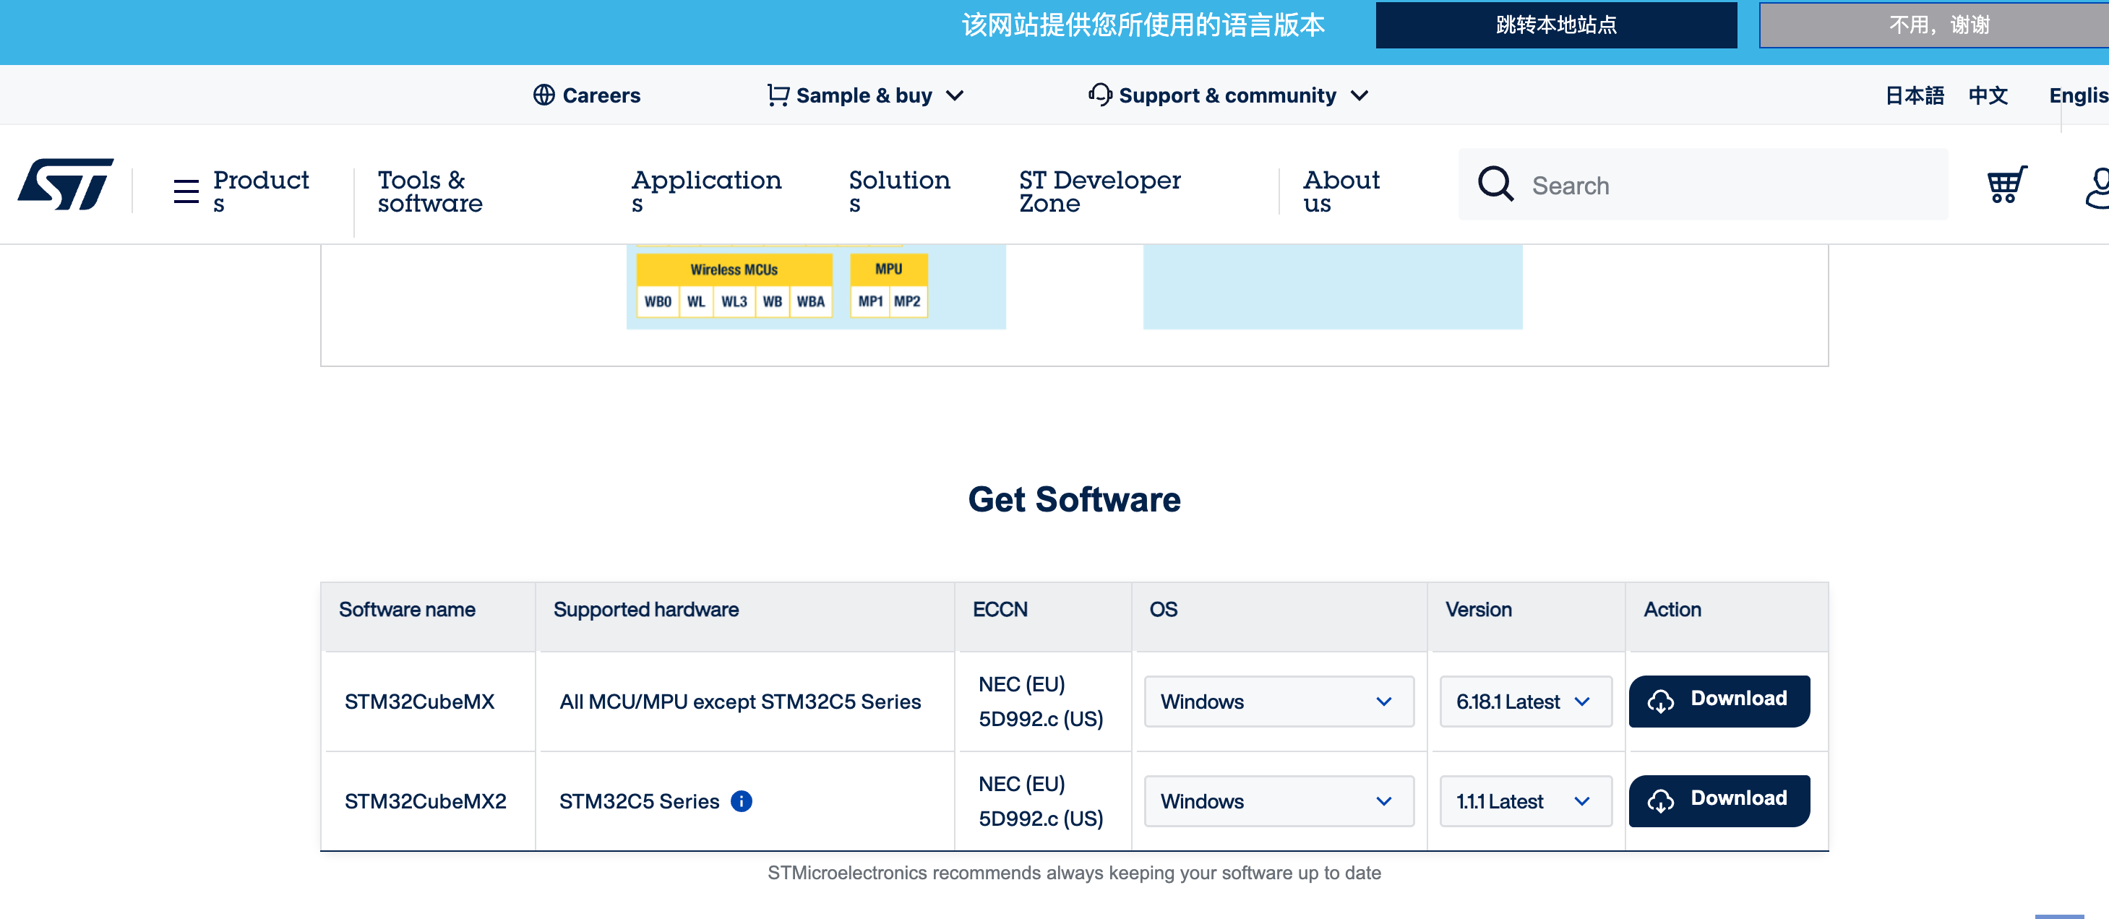Open the shopping cart icon
2109x919 pixels.
point(2006,184)
